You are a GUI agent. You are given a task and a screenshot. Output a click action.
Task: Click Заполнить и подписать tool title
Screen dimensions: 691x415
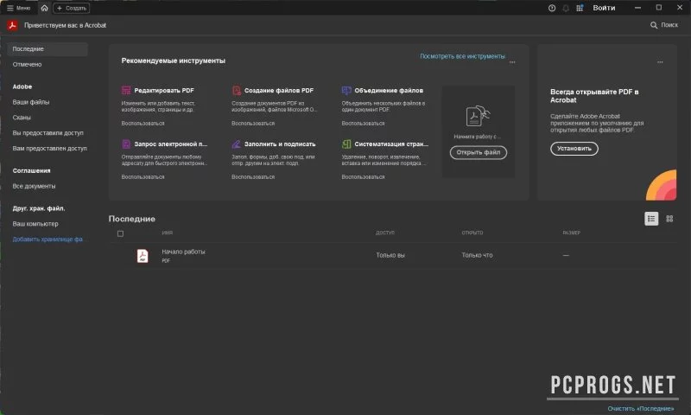(x=280, y=144)
